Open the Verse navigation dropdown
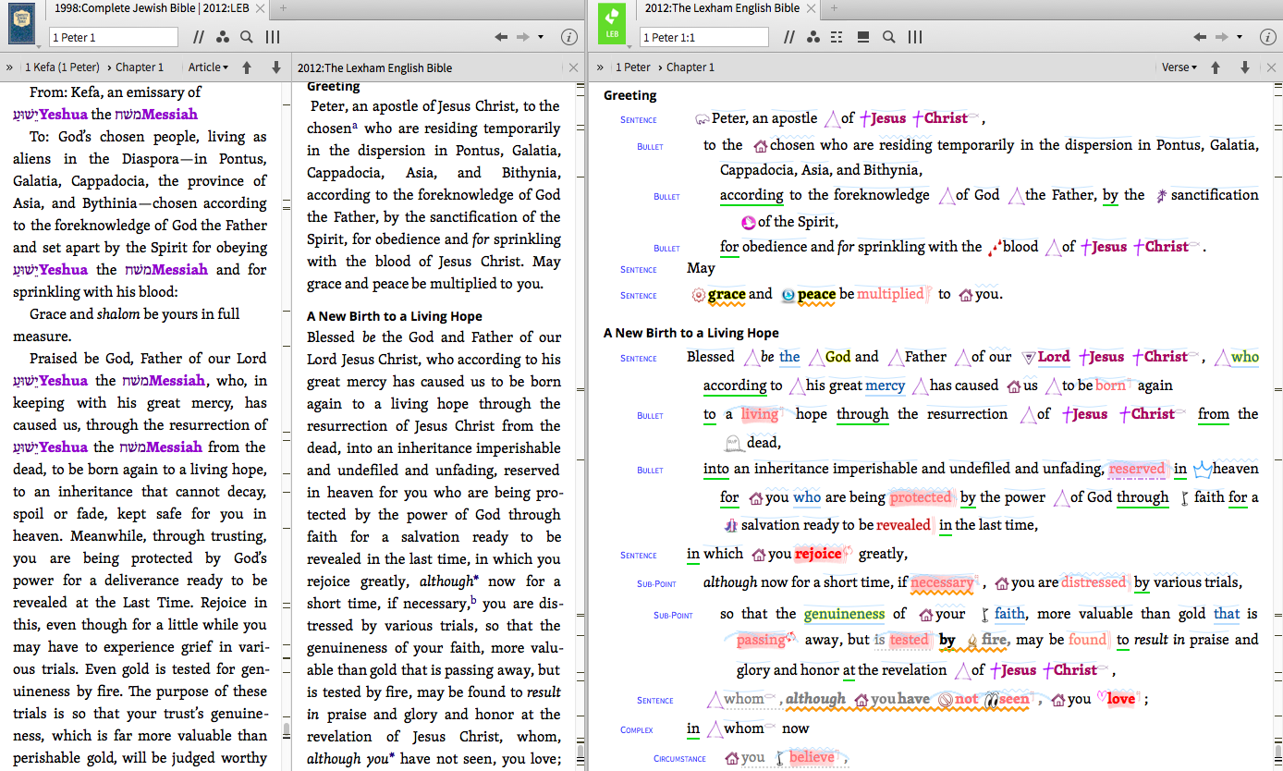1283x771 pixels. point(1179,67)
